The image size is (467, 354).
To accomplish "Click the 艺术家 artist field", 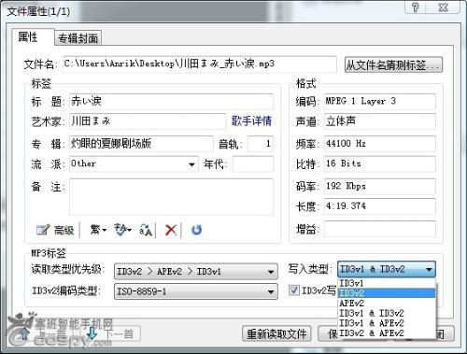I will (148, 121).
